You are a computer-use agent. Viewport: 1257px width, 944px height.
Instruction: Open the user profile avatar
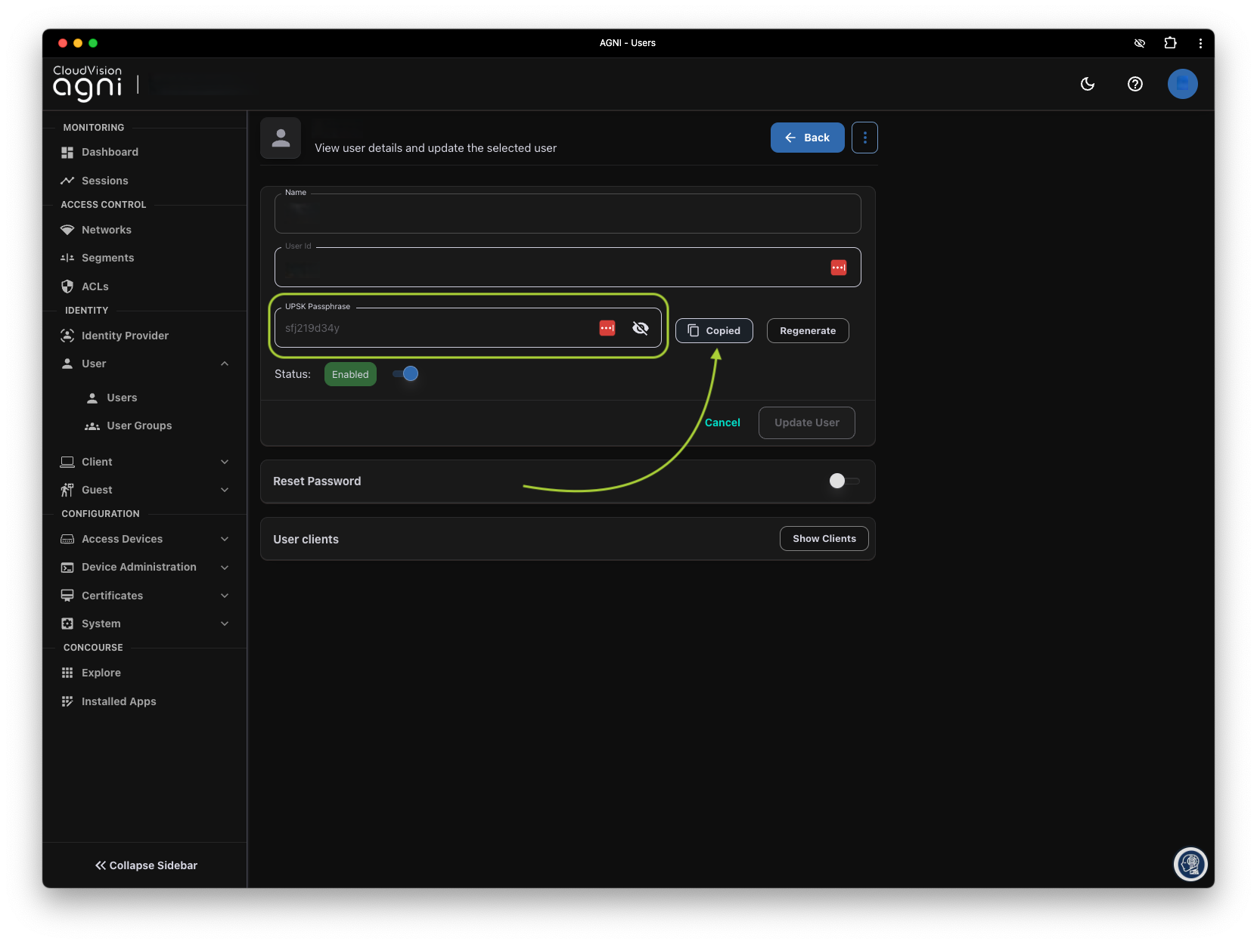coord(1182,84)
